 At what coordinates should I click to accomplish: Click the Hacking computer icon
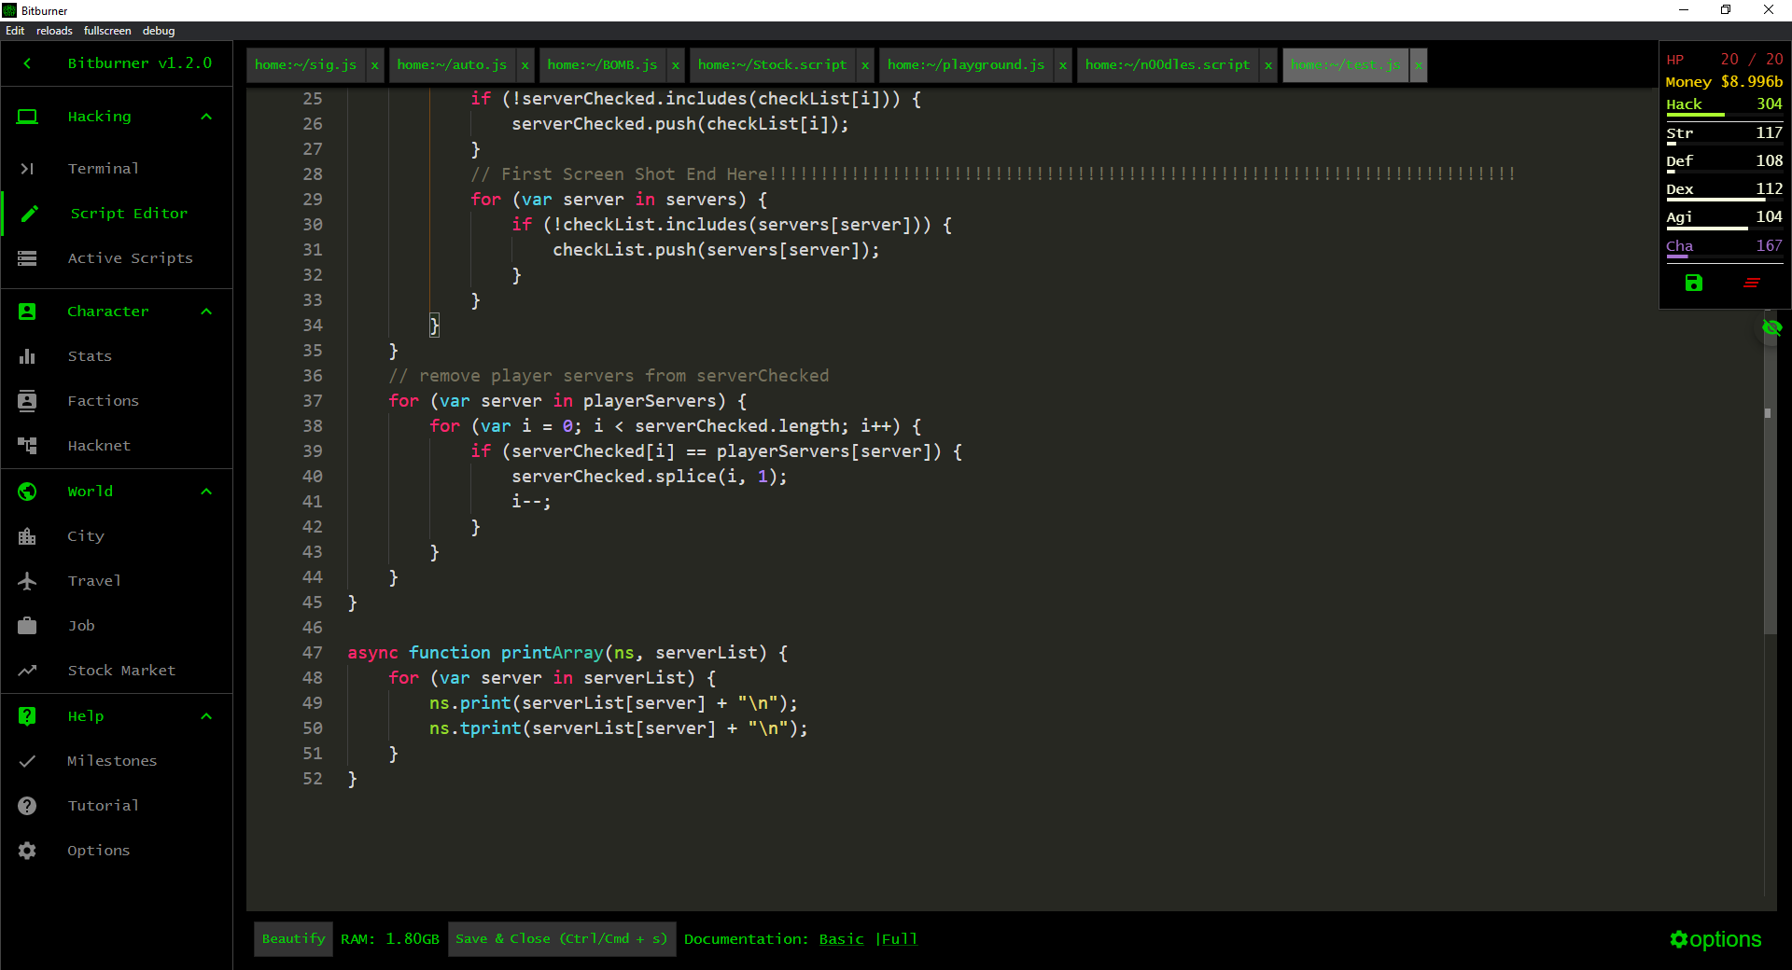[27, 117]
